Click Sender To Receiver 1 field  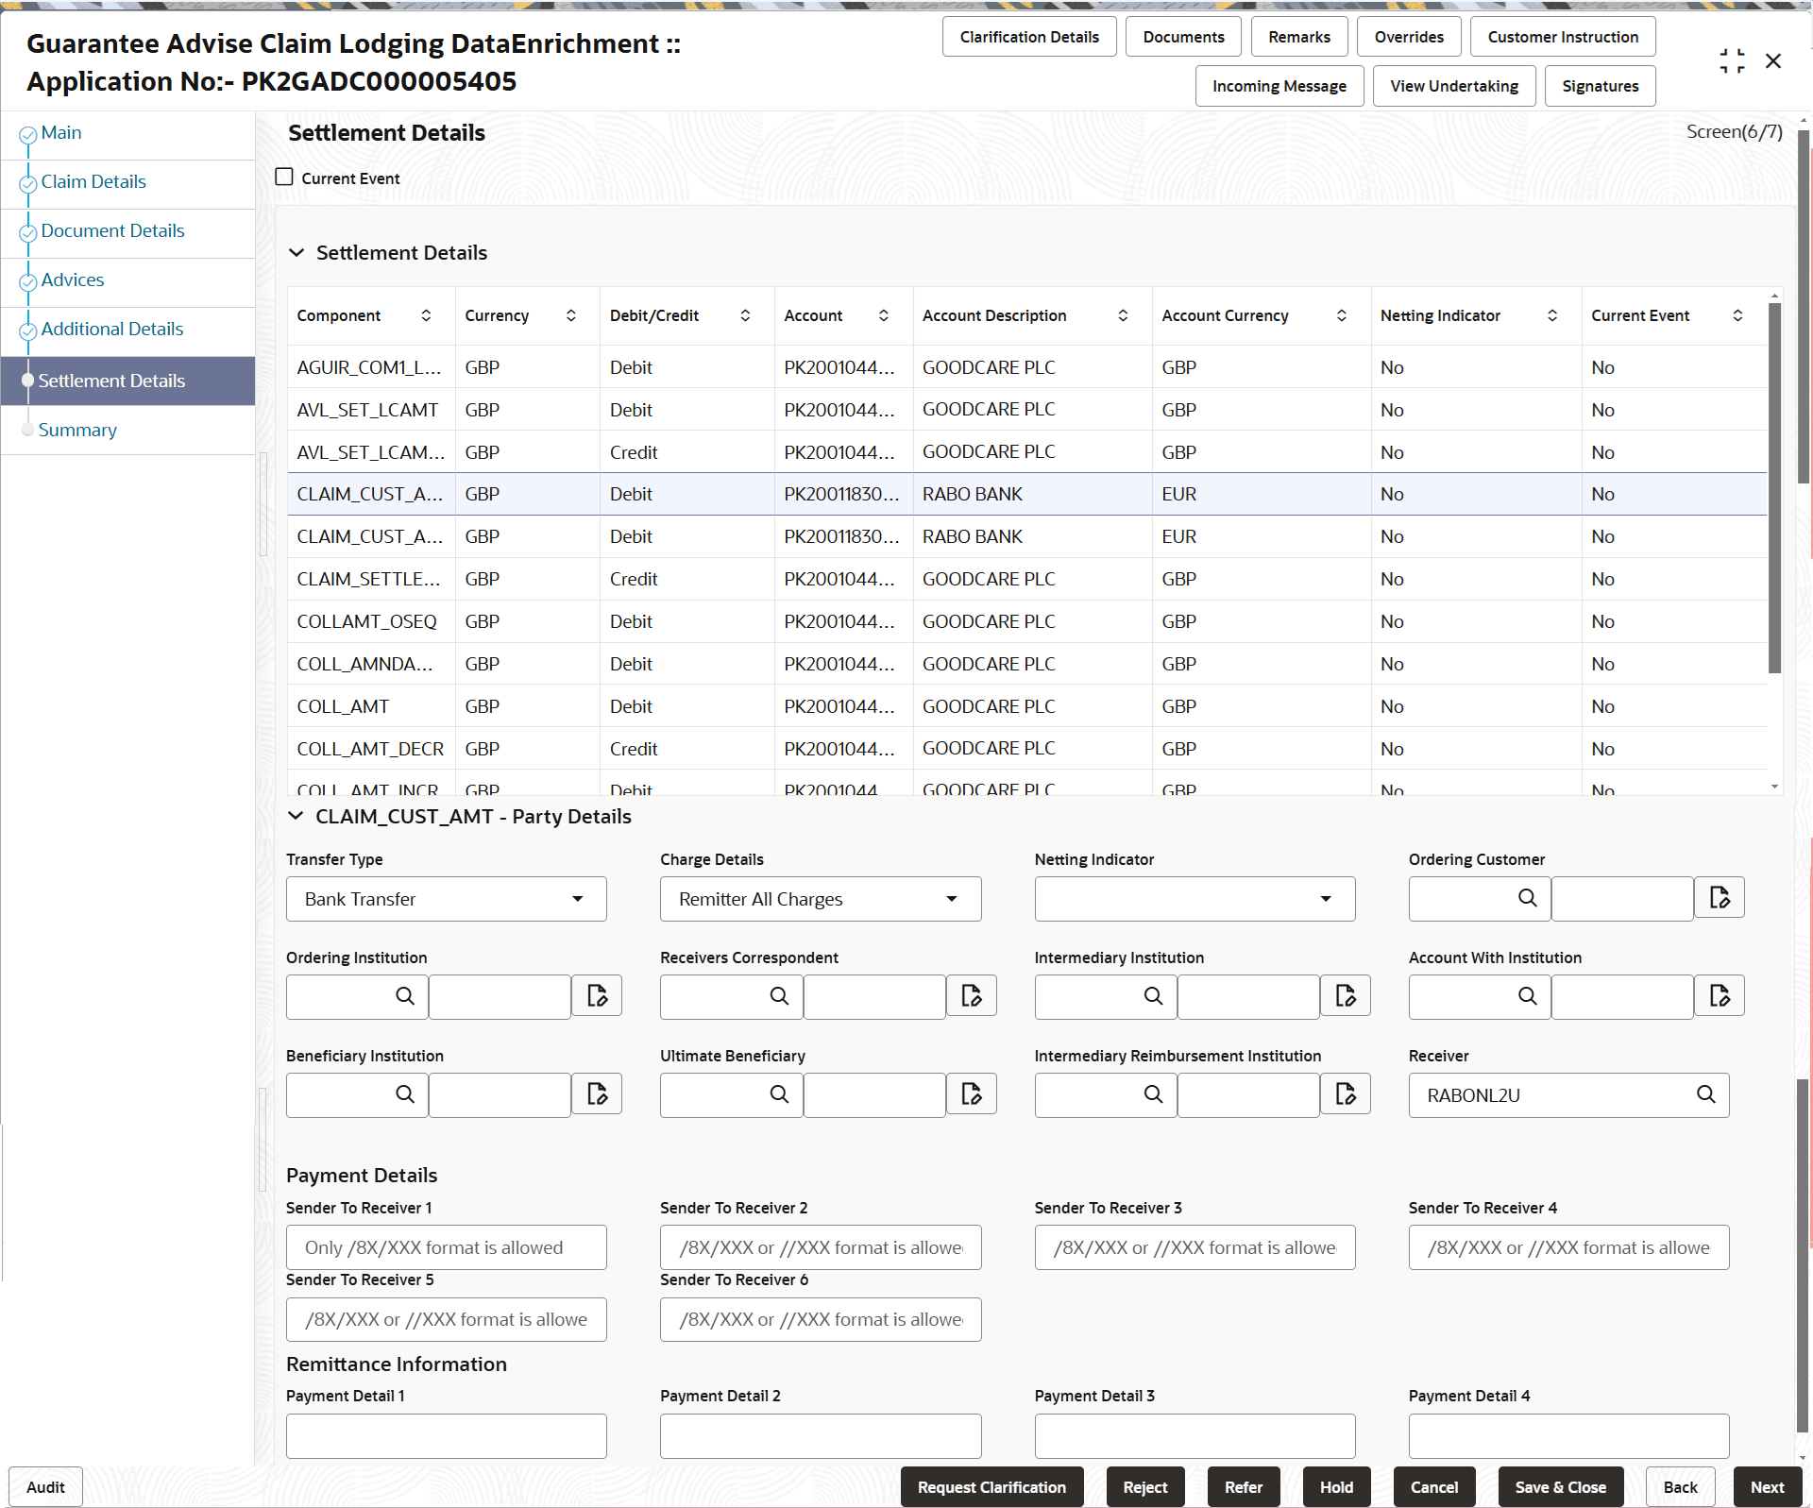447,1247
